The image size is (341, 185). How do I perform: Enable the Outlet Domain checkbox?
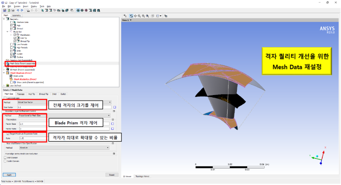[x=5, y=161]
